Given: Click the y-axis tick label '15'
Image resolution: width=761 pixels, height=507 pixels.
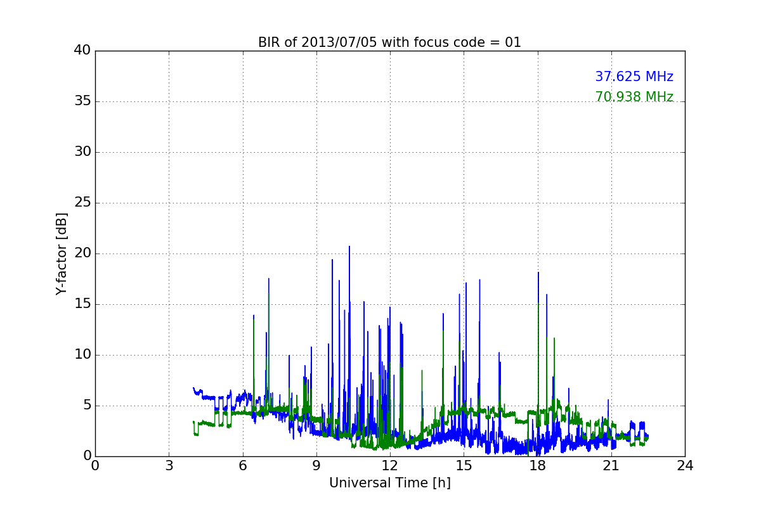Looking at the screenshot, I should [82, 304].
